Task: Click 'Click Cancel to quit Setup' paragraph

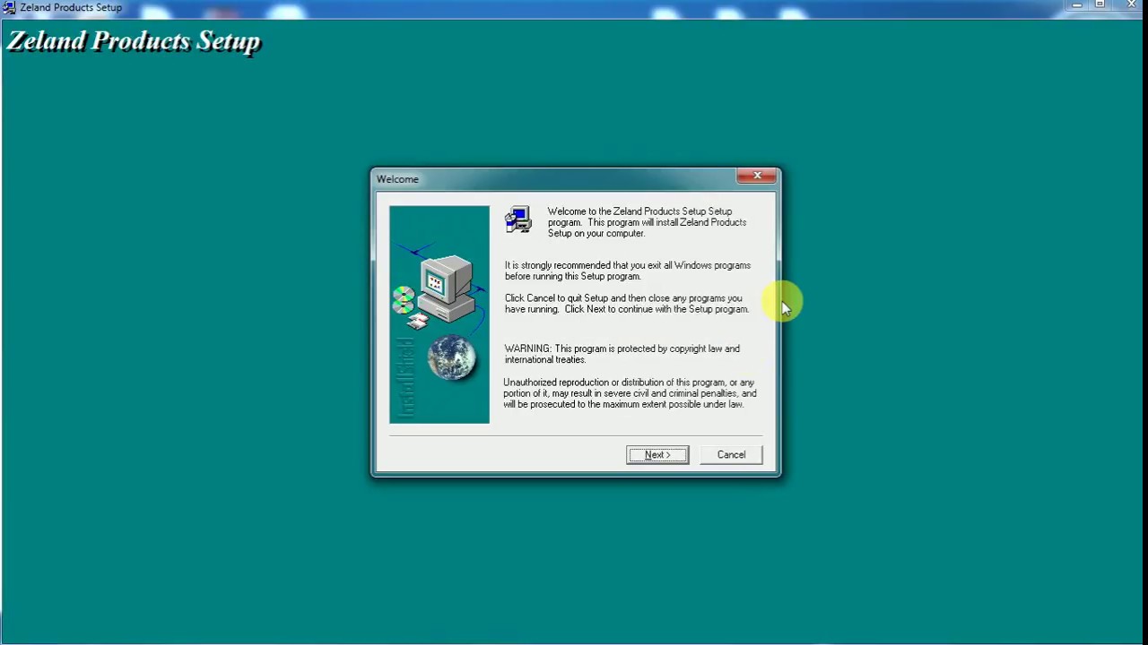Action: click(x=627, y=304)
